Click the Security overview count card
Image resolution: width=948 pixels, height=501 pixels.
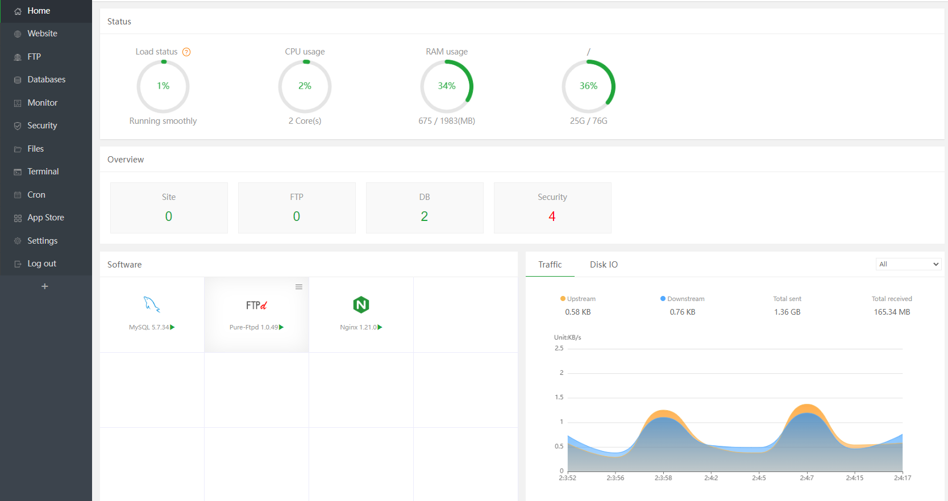coord(552,208)
